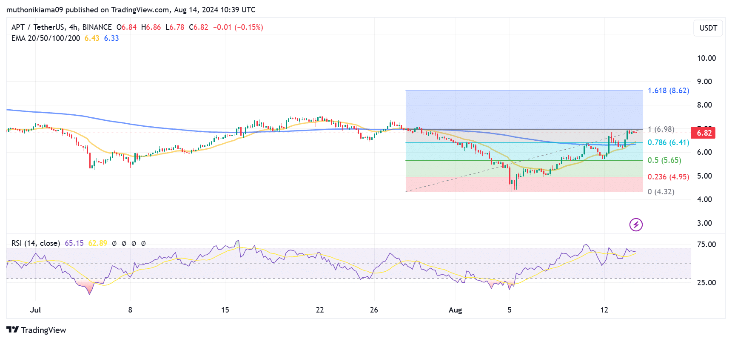Click the 1.618 (8.62) Fibonacci level label
This screenshot has width=732, height=341.
click(x=668, y=91)
